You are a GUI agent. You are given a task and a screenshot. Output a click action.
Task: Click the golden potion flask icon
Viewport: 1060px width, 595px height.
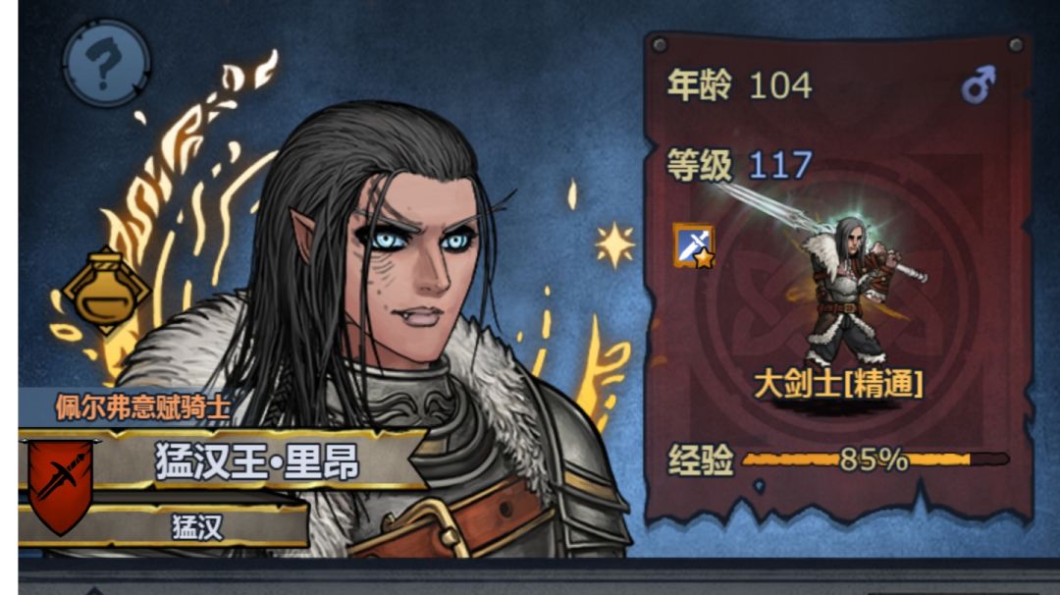click(x=105, y=290)
